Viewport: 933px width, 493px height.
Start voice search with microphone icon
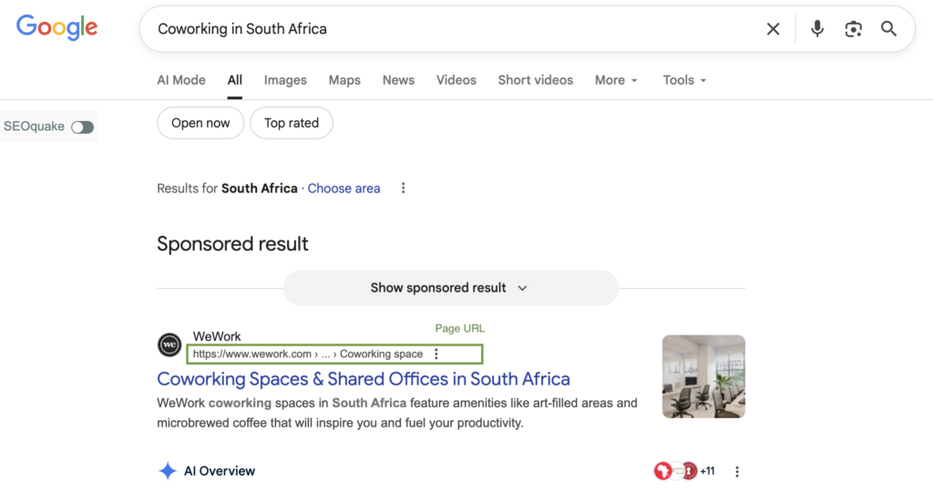pos(817,29)
